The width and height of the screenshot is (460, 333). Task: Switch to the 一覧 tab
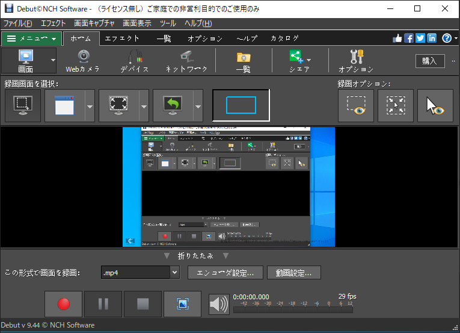pyautogui.click(x=164, y=39)
